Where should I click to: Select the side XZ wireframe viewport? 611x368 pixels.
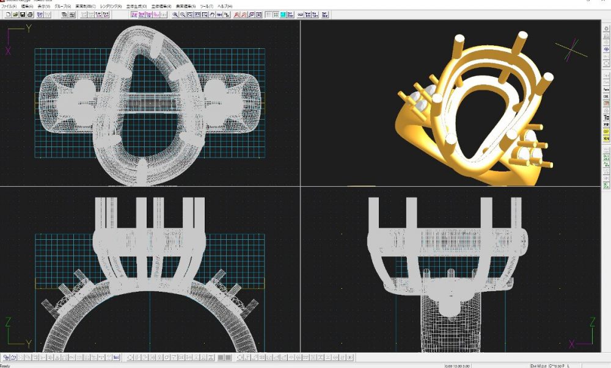[450, 270]
